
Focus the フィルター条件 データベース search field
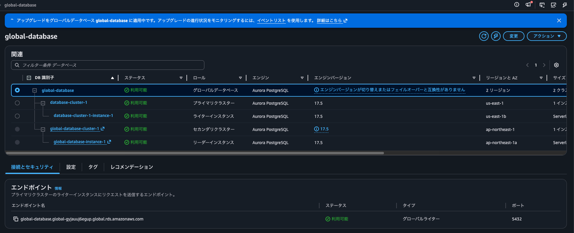pos(108,65)
